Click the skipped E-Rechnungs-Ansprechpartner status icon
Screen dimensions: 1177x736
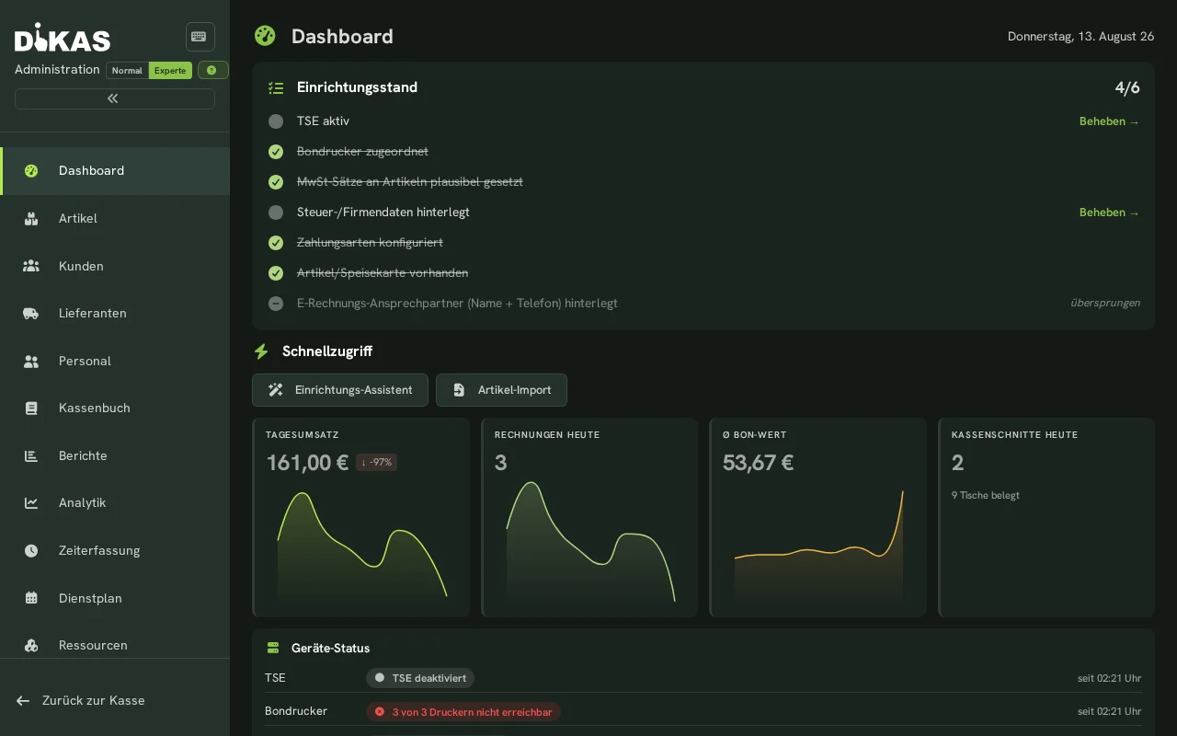tap(276, 304)
